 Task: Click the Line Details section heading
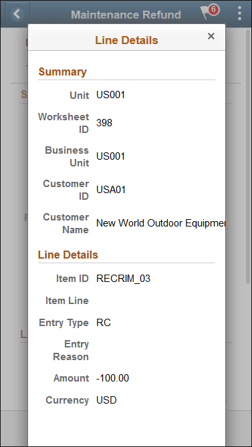(68, 255)
